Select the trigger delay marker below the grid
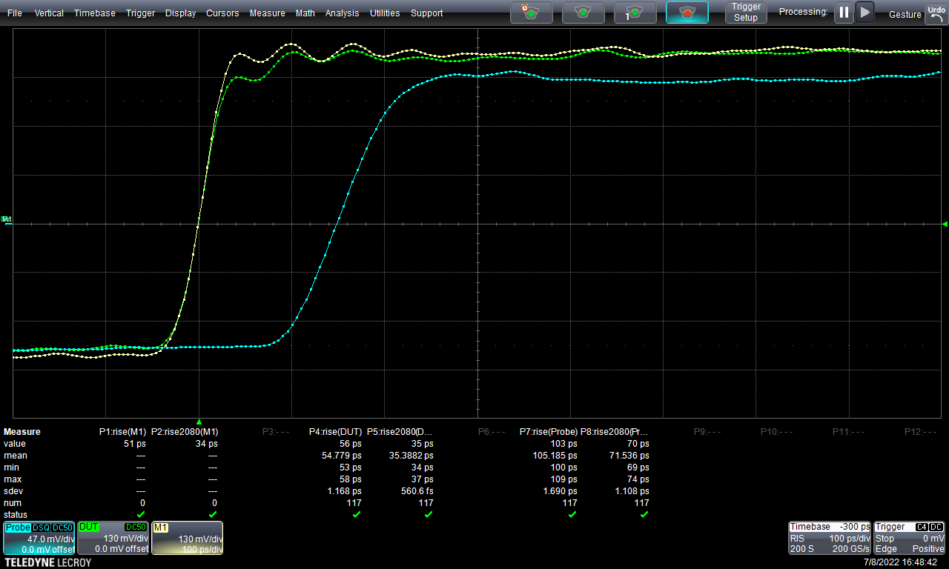949x569 pixels. (x=199, y=422)
